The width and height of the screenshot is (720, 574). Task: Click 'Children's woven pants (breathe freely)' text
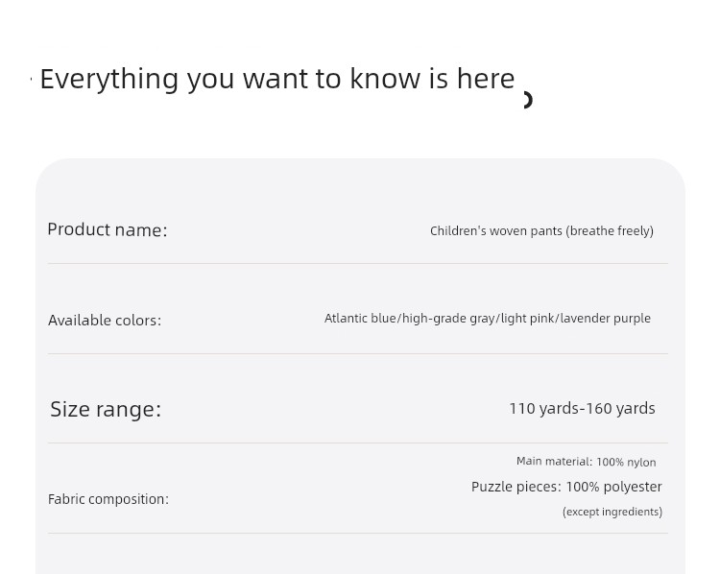(x=541, y=231)
